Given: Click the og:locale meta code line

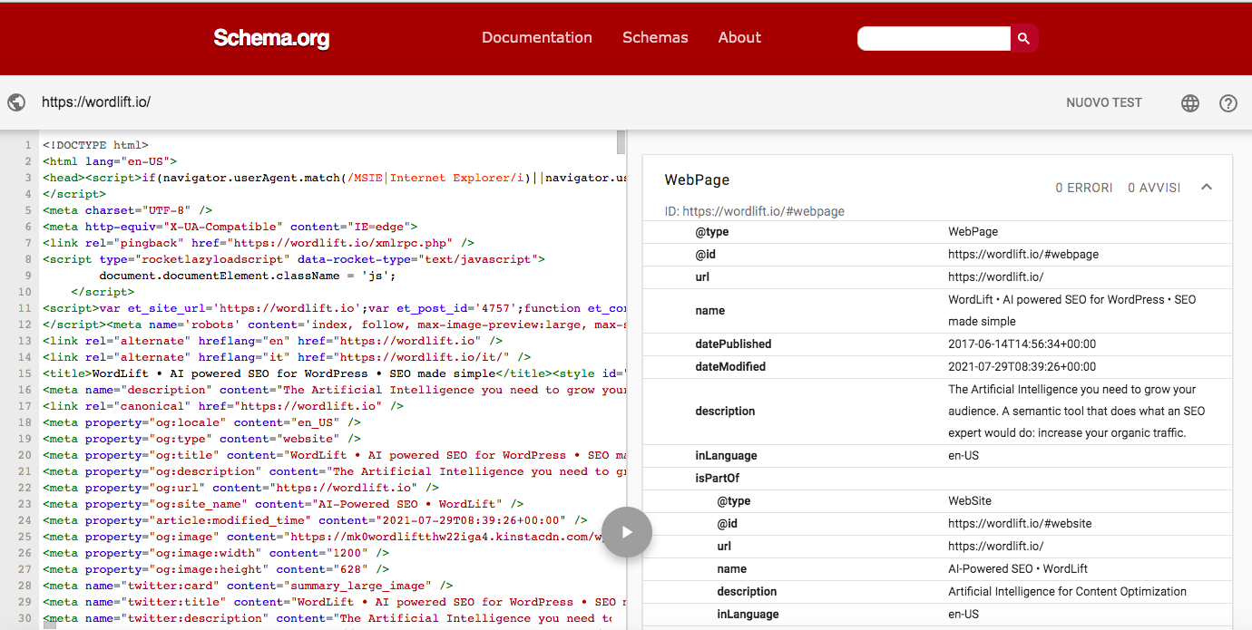Looking at the screenshot, I should pos(201,422).
